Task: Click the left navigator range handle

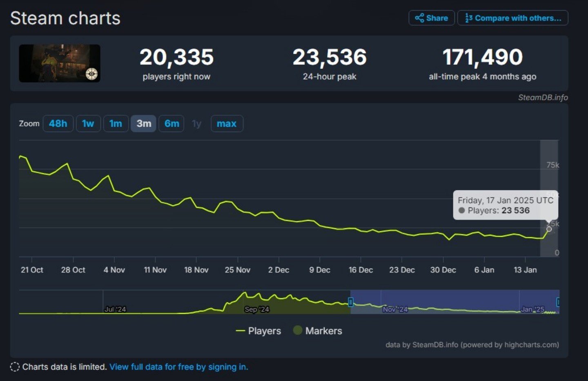Action: point(350,302)
